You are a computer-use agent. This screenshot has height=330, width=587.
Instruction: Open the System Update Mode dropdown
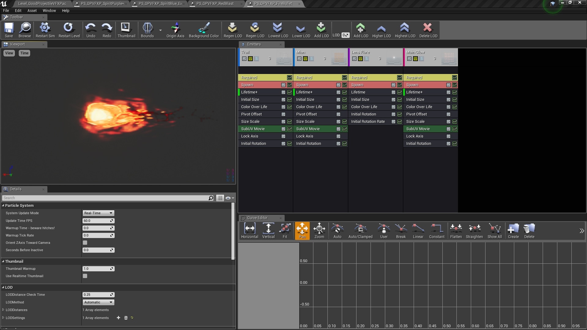coord(98,213)
